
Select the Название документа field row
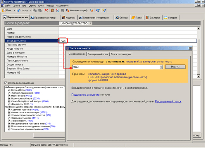tap(101, 37)
